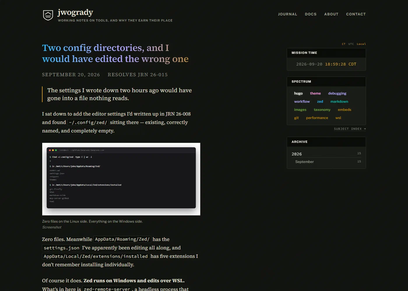Open the embeds tag
Viewport: 408px width, 291px height.
(x=344, y=110)
